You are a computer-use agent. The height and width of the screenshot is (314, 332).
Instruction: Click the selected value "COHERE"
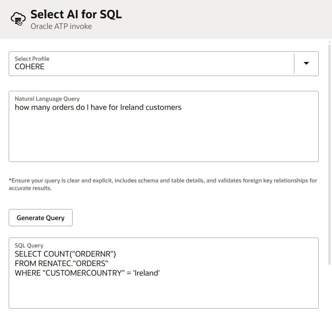(30, 67)
